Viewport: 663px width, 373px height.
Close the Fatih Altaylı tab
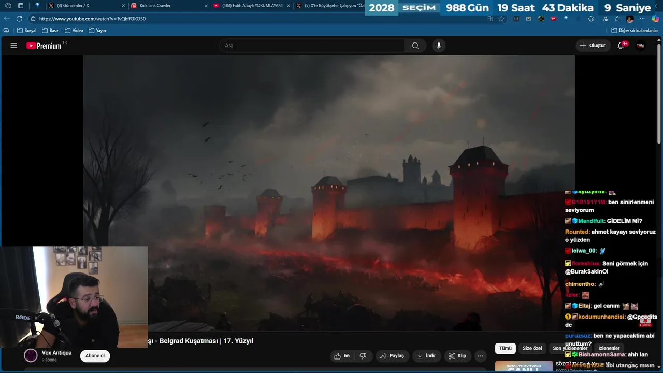[x=289, y=6]
